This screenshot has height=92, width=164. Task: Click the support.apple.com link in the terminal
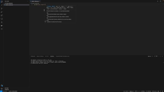[56, 62]
